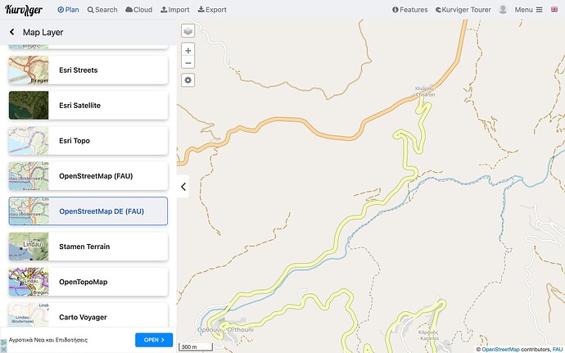This screenshot has height=353, width=565.
Task: Click the Stamen Terrain thumbnail
Action: (29, 247)
